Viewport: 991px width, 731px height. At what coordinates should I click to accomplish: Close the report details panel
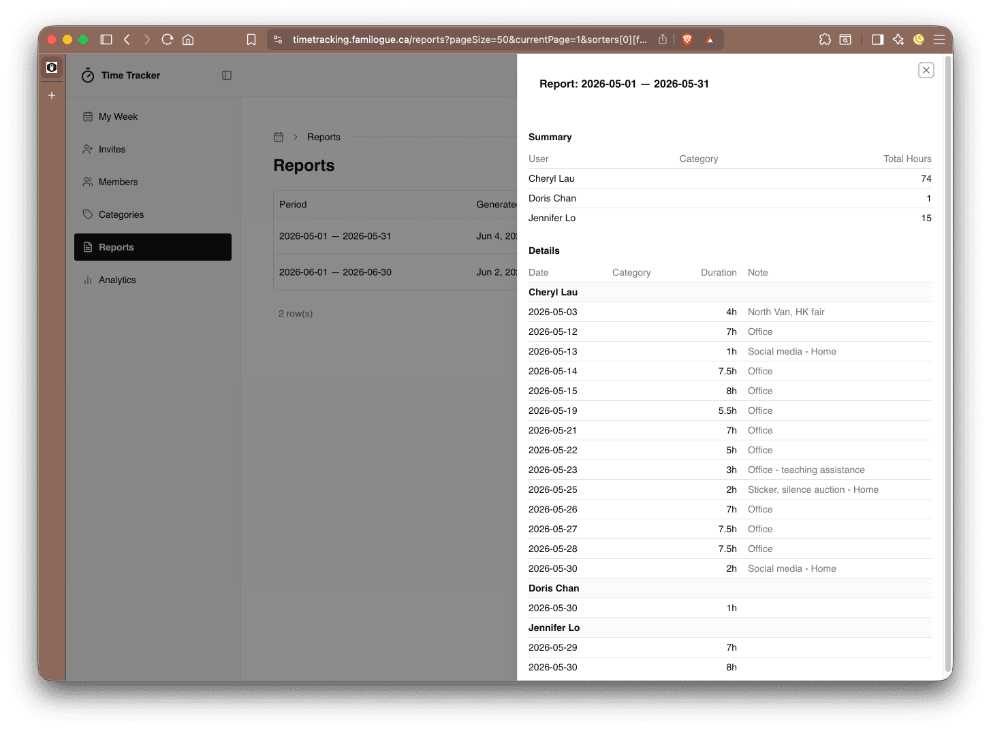(x=926, y=70)
